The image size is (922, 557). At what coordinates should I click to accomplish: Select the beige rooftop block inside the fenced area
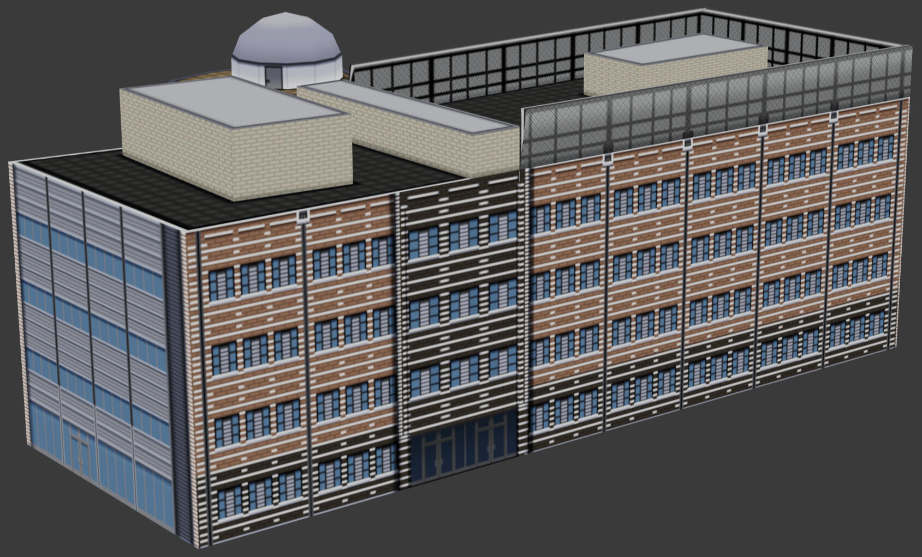pyautogui.click(x=676, y=65)
